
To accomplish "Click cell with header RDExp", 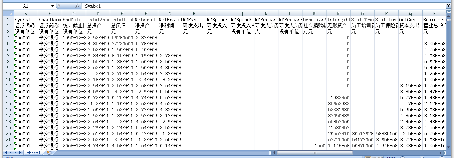I will pyautogui.click(x=194, y=20).
